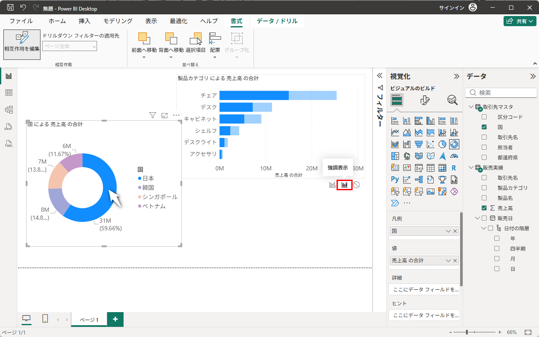Select the decomposition tree visual

(x=419, y=180)
